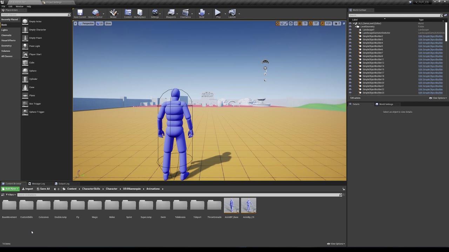
Task: Toggle surface snapping in viewport toolbar
Action: 296,23
